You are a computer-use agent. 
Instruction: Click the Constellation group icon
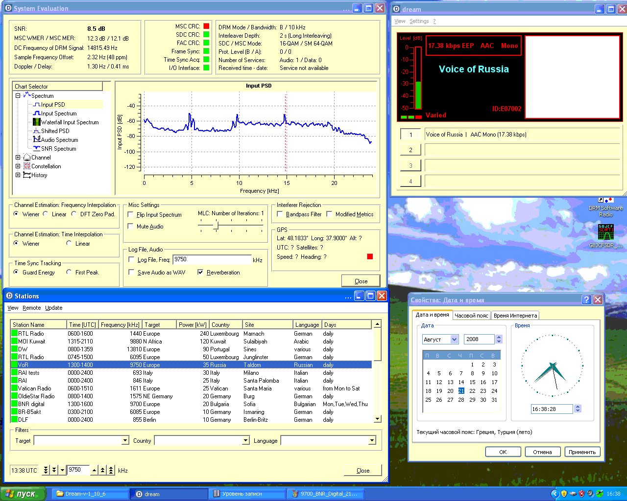pos(27,166)
